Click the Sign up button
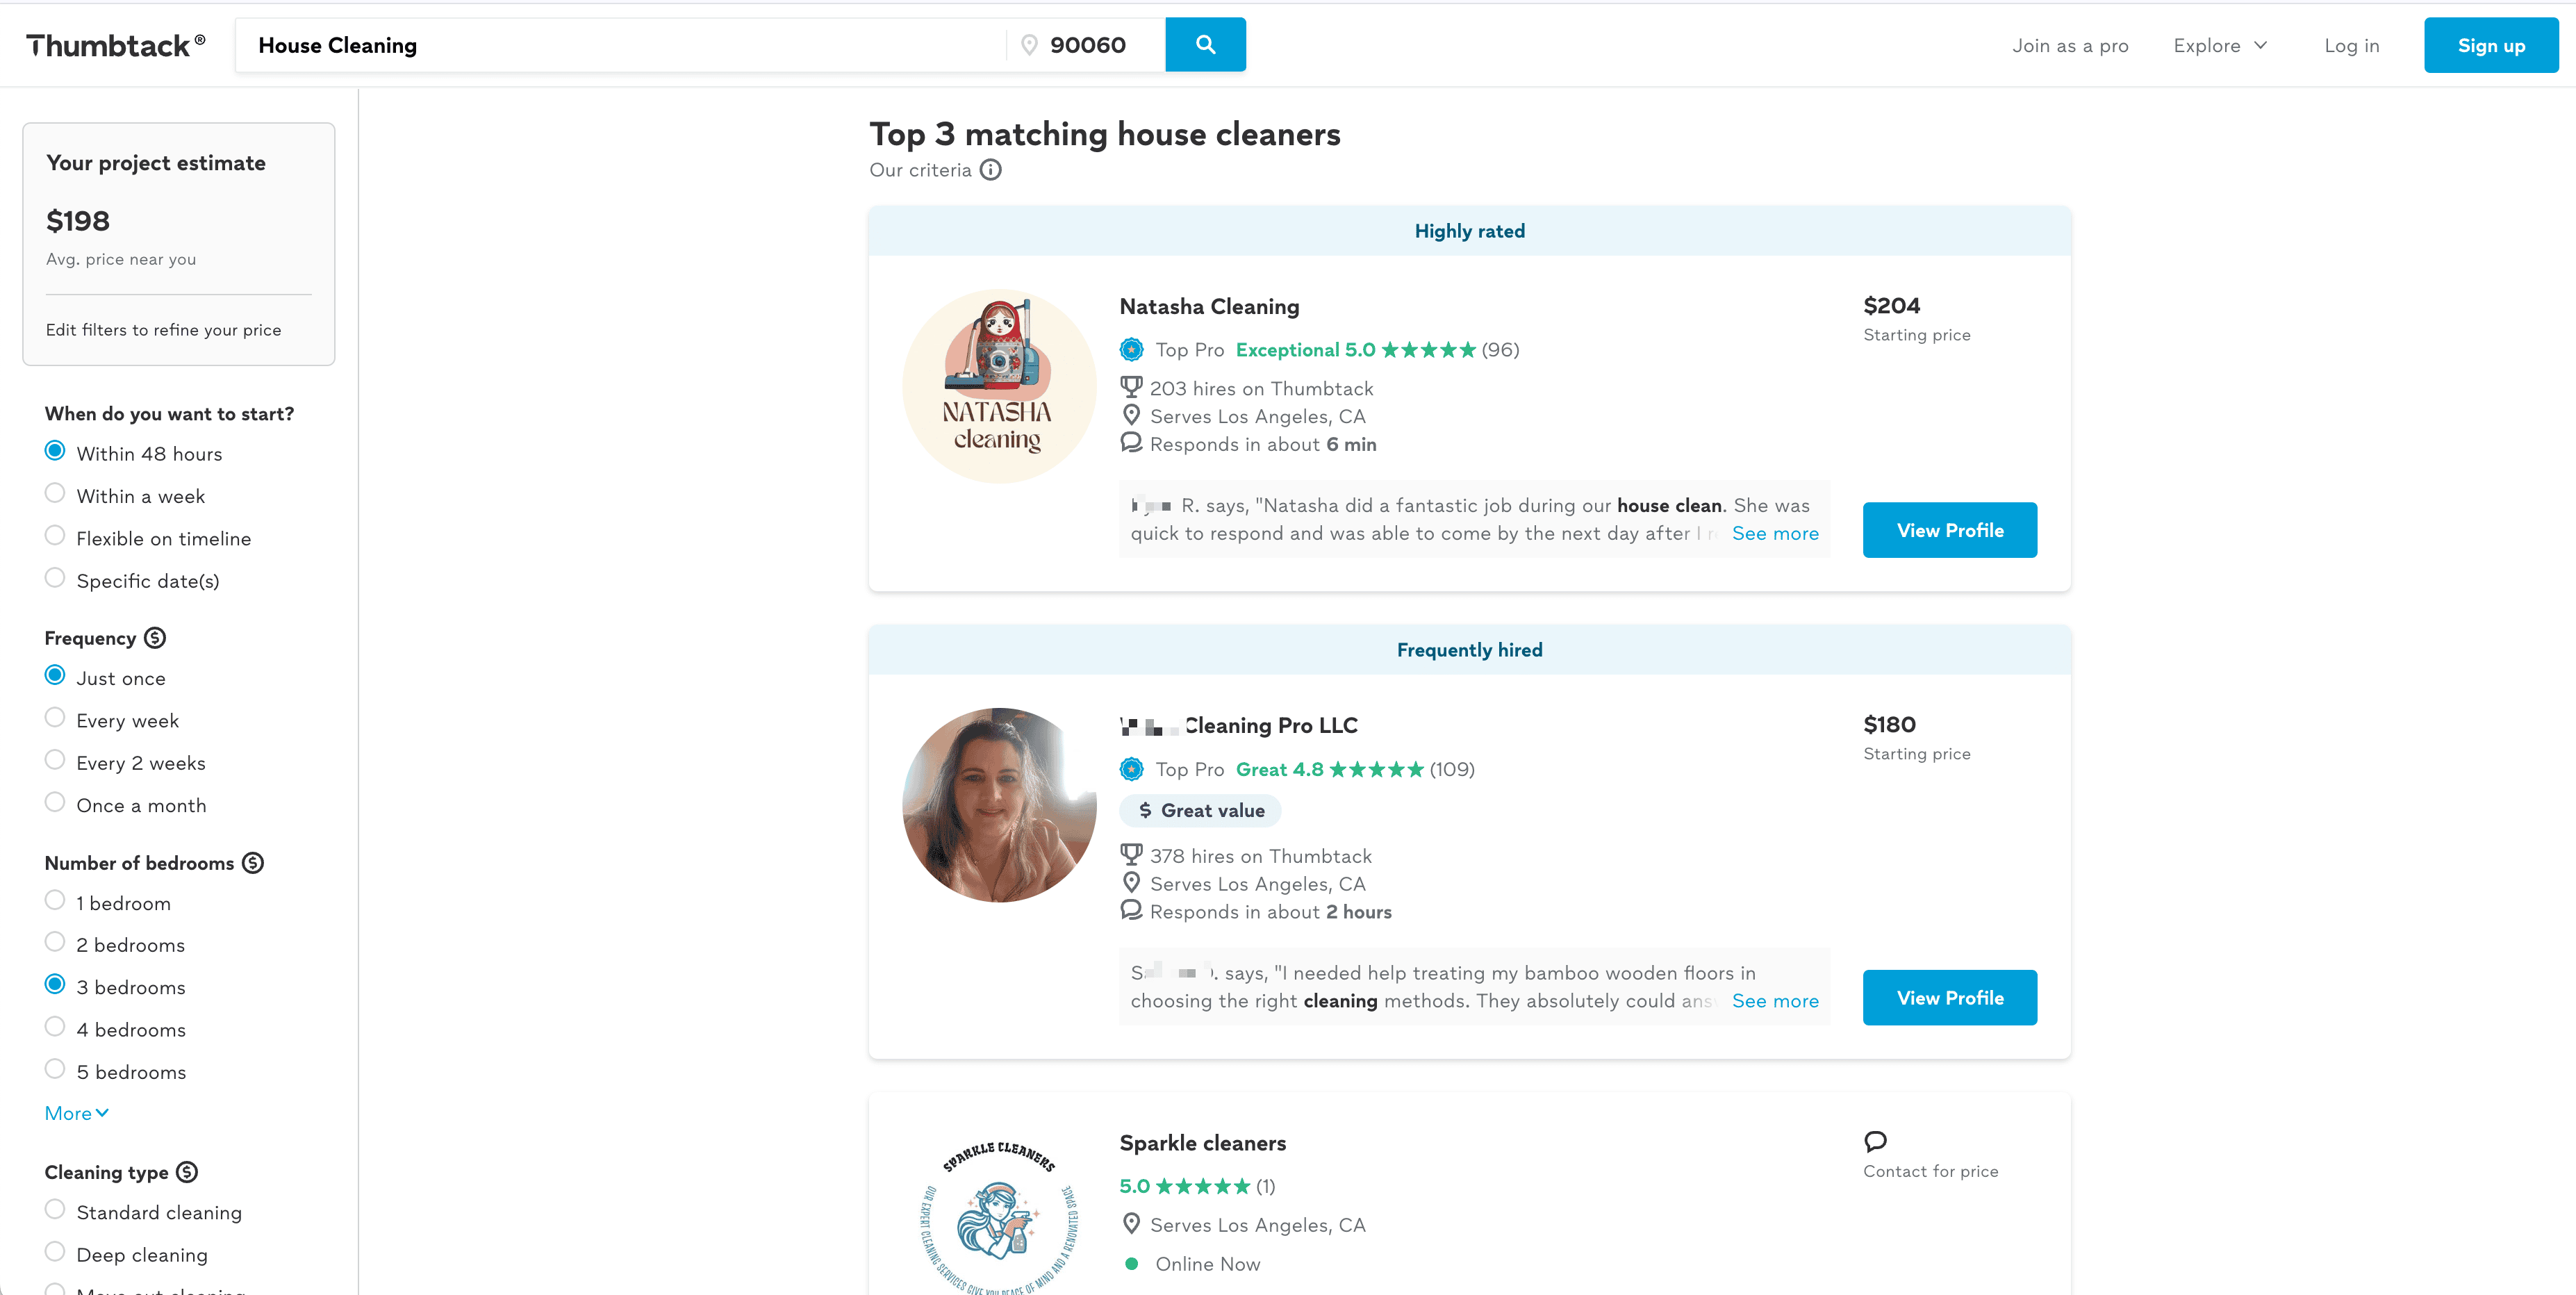Viewport: 2576px width, 1295px height. [x=2490, y=46]
